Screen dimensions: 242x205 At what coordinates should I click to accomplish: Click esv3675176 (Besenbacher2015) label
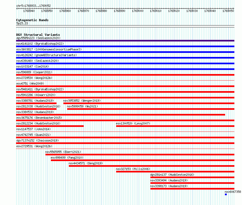coord(39,118)
